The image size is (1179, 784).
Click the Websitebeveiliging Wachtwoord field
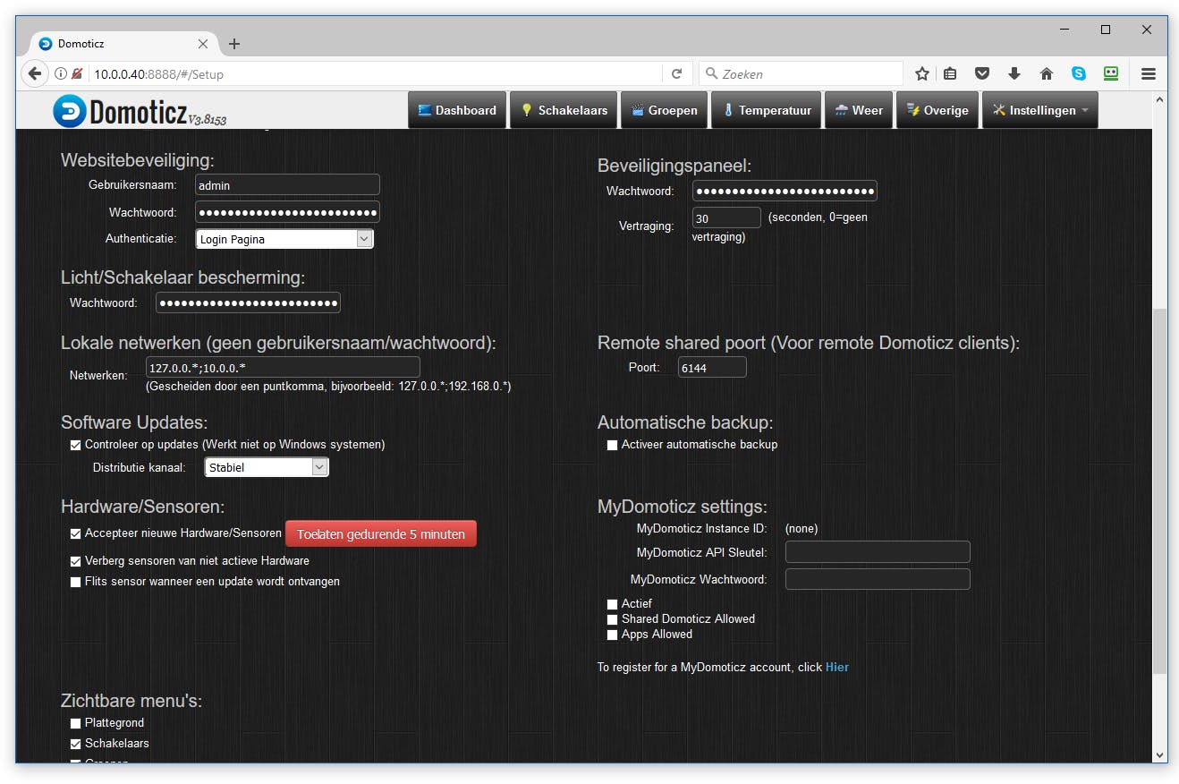point(287,212)
